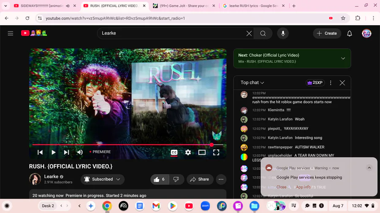The height and width of the screenshot is (213, 380).
Task: Switch the player to theater mode
Action: (x=202, y=152)
